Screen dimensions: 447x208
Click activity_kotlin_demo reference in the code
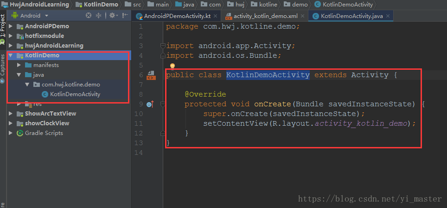tap(361, 123)
